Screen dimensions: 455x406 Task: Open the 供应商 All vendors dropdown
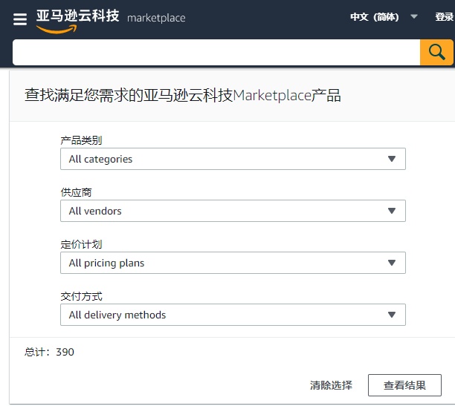tap(233, 211)
